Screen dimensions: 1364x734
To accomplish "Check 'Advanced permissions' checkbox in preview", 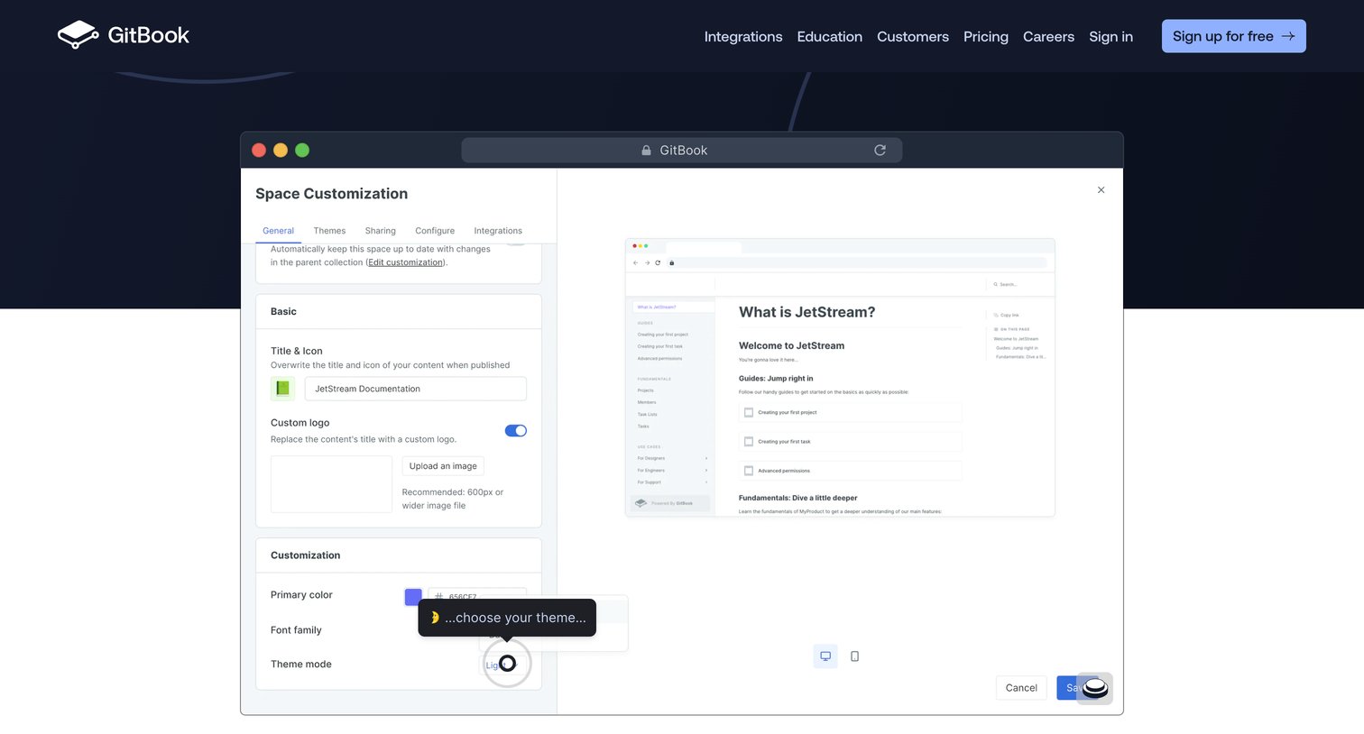I will (748, 471).
